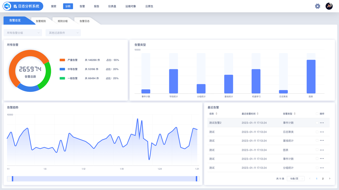Open the user avatar profile

point(329,6)
